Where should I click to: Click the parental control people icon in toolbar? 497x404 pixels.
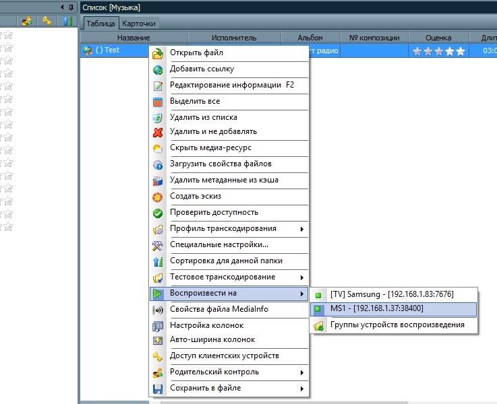[27, 21]
